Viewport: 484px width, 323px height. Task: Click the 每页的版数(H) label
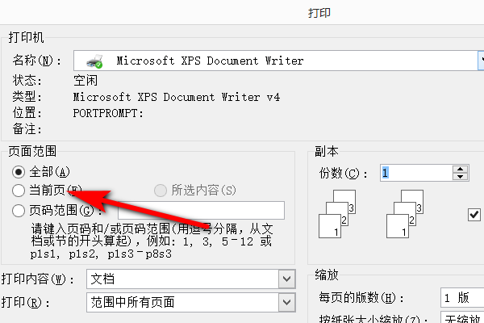point(361,298)
